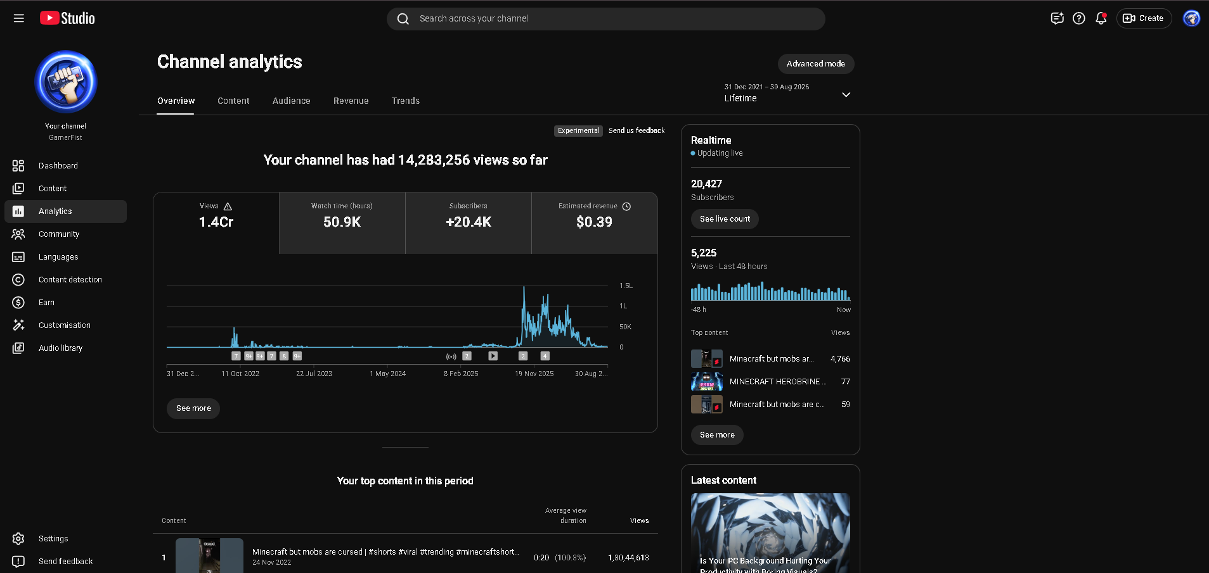Click the Advanced mode button
The height and width of the screenshot is (573, 1209).
tap(816, 64)
